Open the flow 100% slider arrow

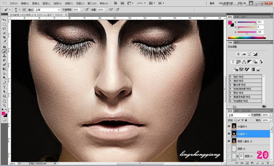click(106, 10)
